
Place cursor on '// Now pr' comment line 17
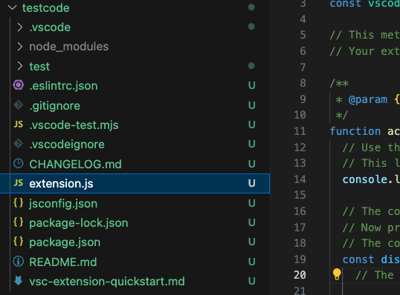pyautogui.click(x=371, y=228)
